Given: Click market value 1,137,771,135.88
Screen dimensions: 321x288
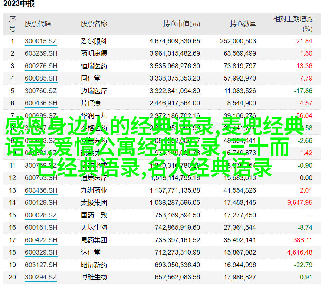Looking at the screenshot, I should pyautogui.click(x=175, y=190).
